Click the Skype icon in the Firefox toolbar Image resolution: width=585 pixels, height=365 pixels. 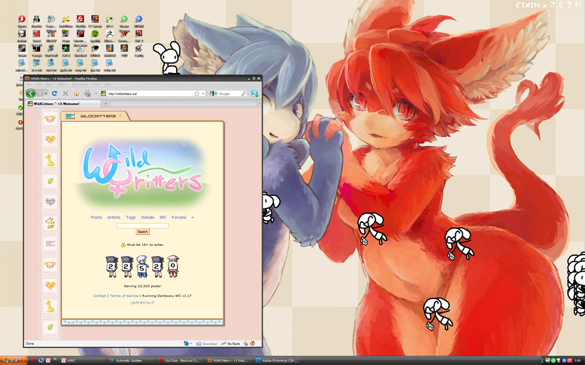click(x=255, y=93)
